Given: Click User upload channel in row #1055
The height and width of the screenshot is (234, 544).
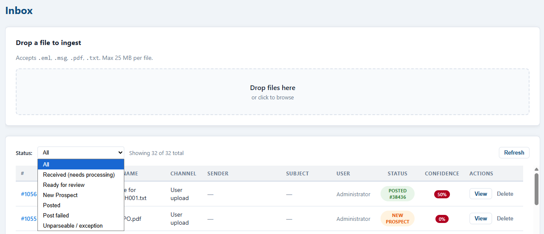Looking at the screenshot, I should 180,219.
